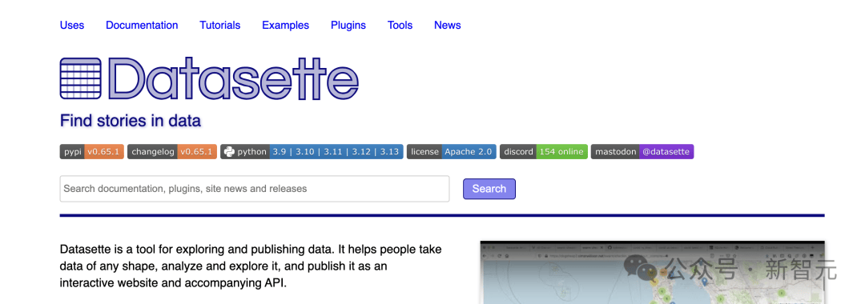Click the mastodon @datasette badge
865x304 pixels.
[642, 151]
